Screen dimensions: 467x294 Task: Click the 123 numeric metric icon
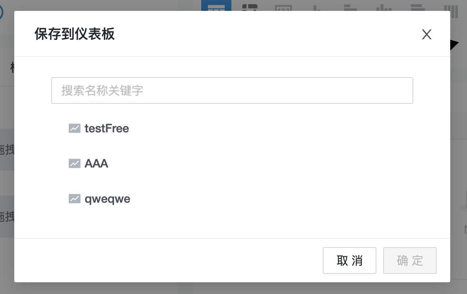click(284, 10)
